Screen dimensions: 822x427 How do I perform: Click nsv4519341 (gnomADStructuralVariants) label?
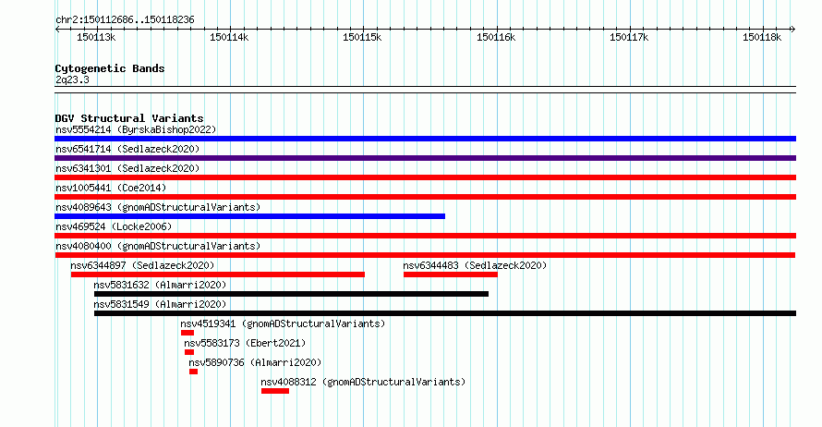tap(283, 323)
